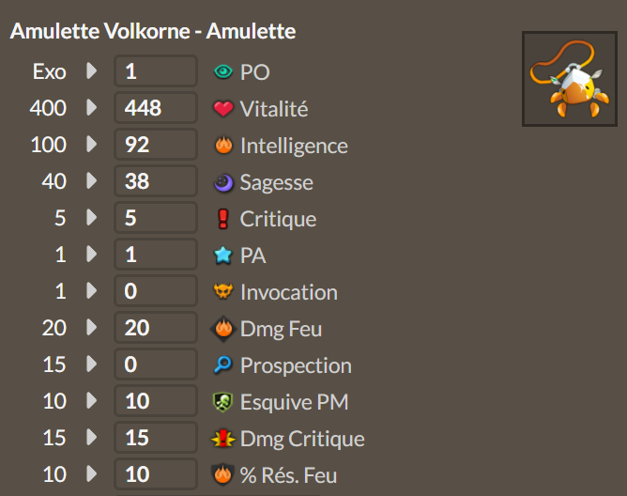Click the Dmg Critique burst icon
This screenshot has height=496, width=627.
pos(222,439)
